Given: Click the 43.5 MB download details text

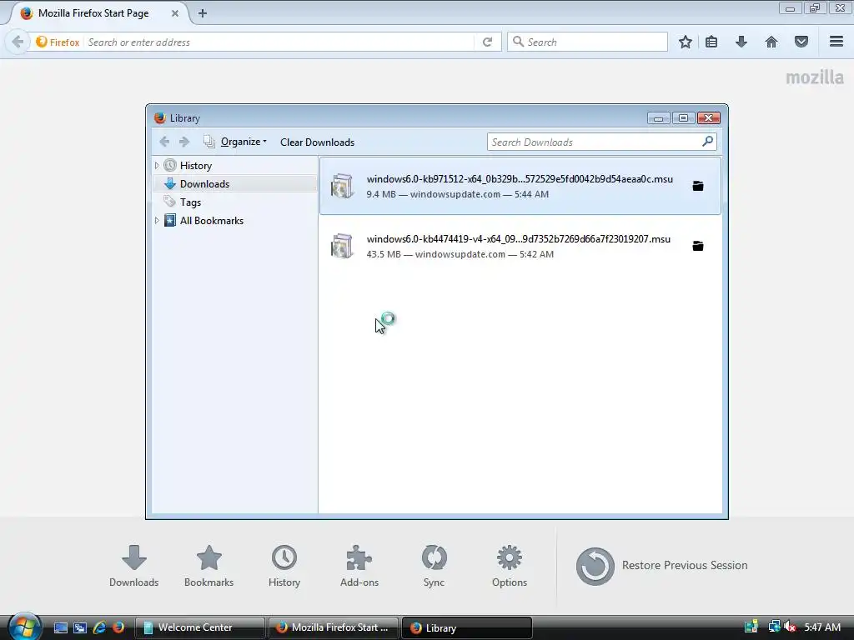Looking at the screenshot, I should [x=460, y=254].
